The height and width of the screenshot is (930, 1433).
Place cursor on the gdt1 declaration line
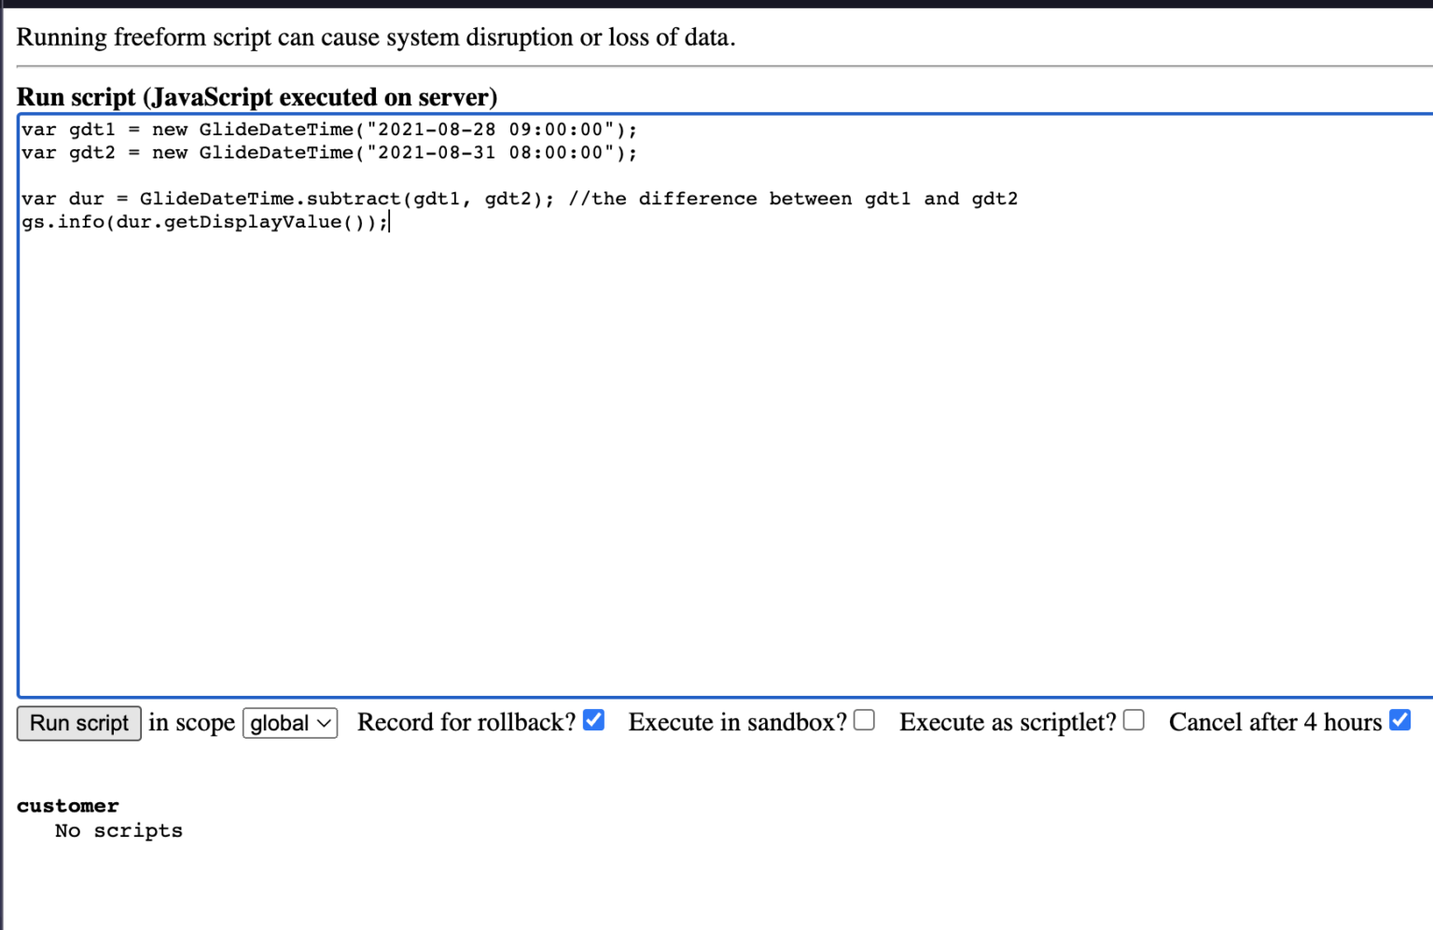(x=327, y=130)
